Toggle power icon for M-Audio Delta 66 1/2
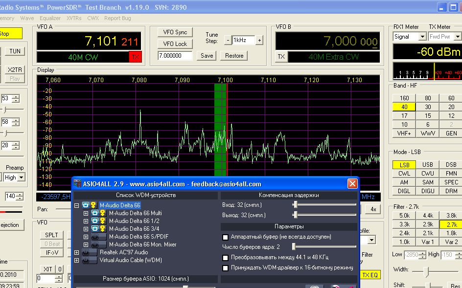This screenshot has height=288, width=462. (95, 221)
